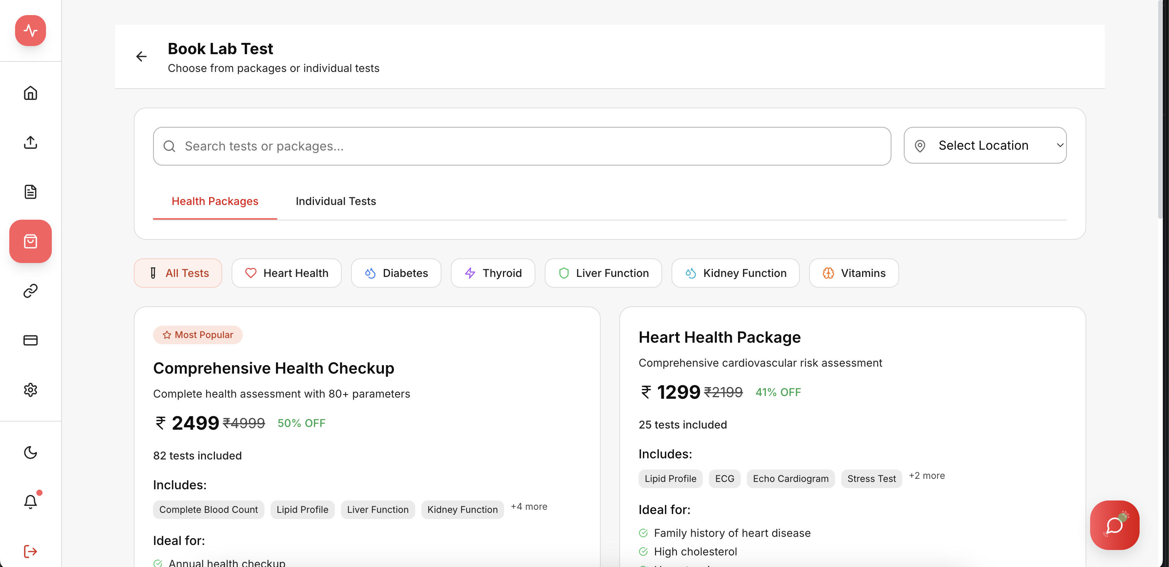This screenshot has width=1169, height=567.
Task: Click the link chain sidebar icon
Action: point(31,290)
